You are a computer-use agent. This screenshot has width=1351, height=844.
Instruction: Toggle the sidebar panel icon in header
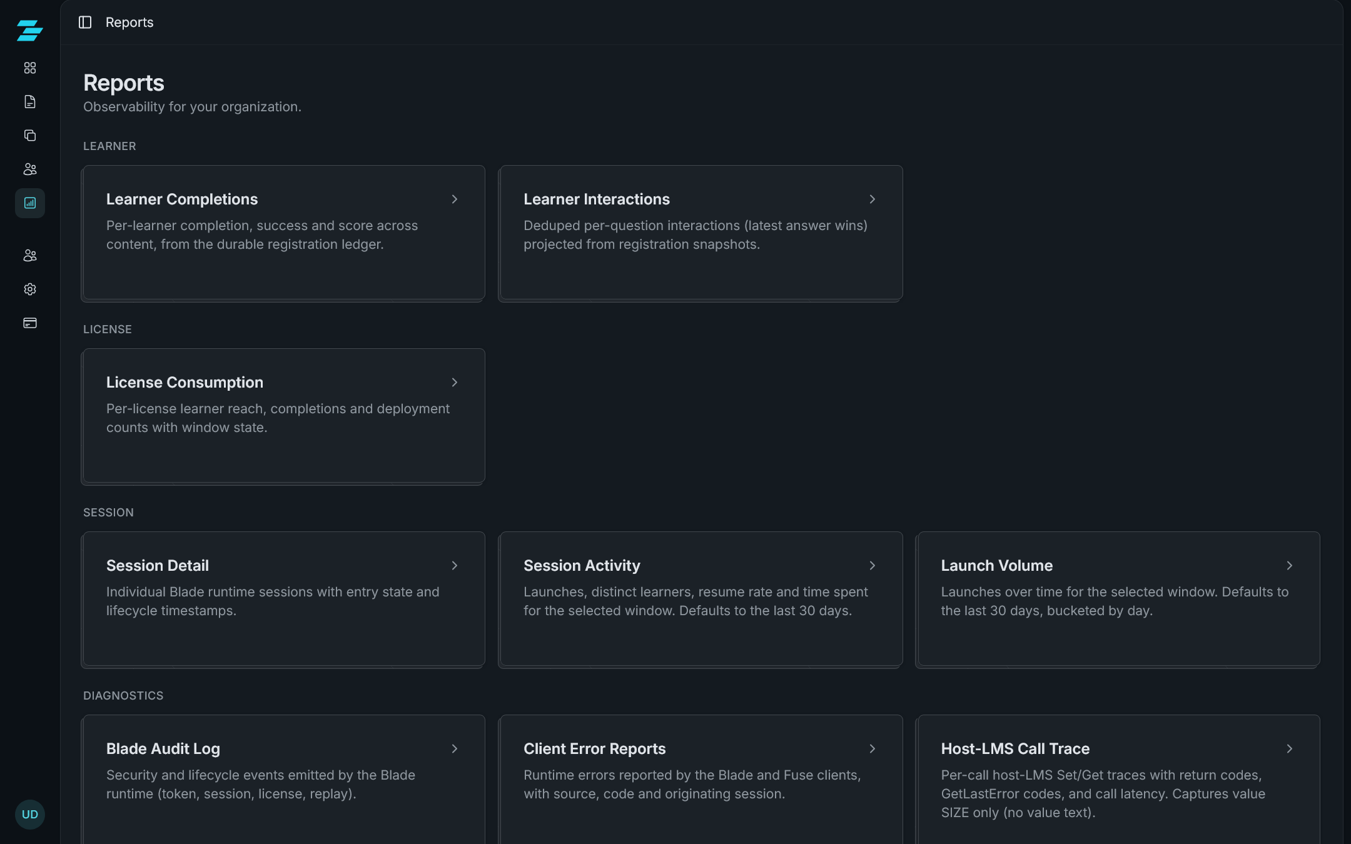click(85, 23)
